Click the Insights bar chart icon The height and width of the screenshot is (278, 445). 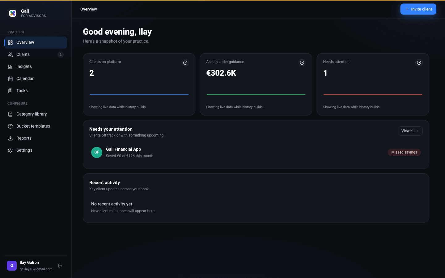click(10, 67)
